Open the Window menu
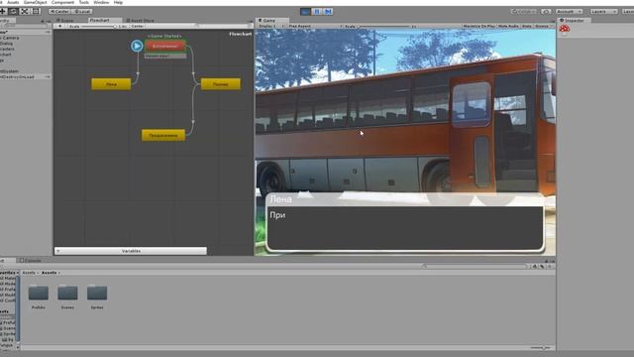 pyautogui.click(x=101, y=2)
